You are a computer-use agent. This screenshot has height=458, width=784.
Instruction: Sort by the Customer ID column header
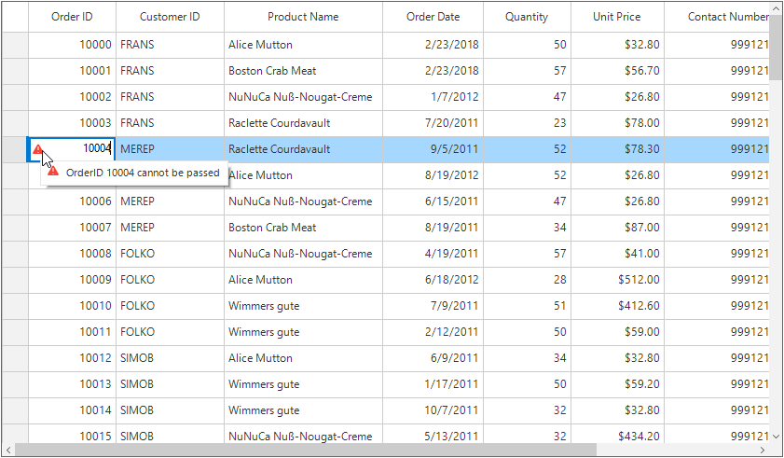[x=170, y=17]
